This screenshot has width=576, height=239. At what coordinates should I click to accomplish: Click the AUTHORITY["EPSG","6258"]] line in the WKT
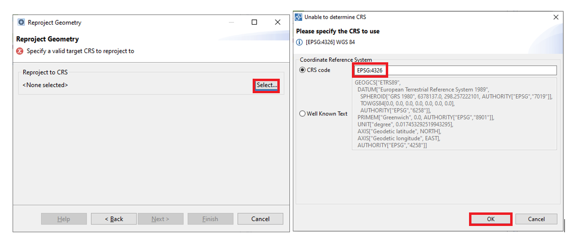(x=395, y=111)
